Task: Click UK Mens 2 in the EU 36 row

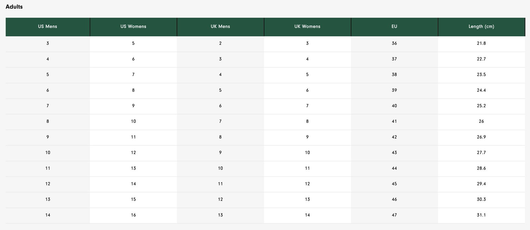Action: coord(220,44)
